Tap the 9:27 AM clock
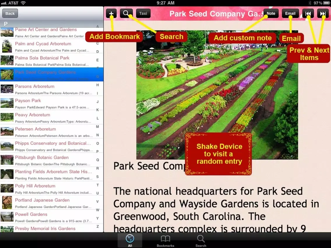331x248 pixels. coord(165,3)
